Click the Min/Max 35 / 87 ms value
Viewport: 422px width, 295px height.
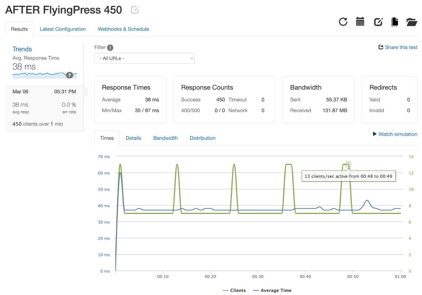147,110
